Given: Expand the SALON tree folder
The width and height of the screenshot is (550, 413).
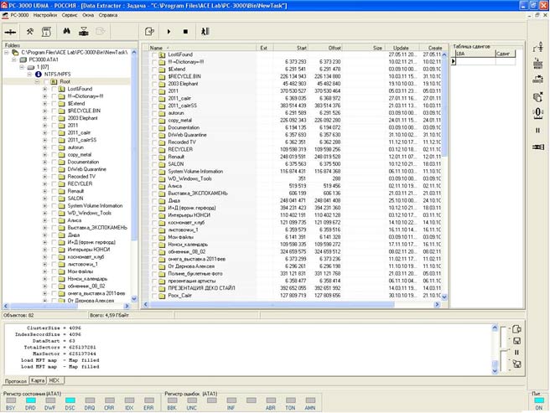Looking at the screenshot, I should 45,199.
